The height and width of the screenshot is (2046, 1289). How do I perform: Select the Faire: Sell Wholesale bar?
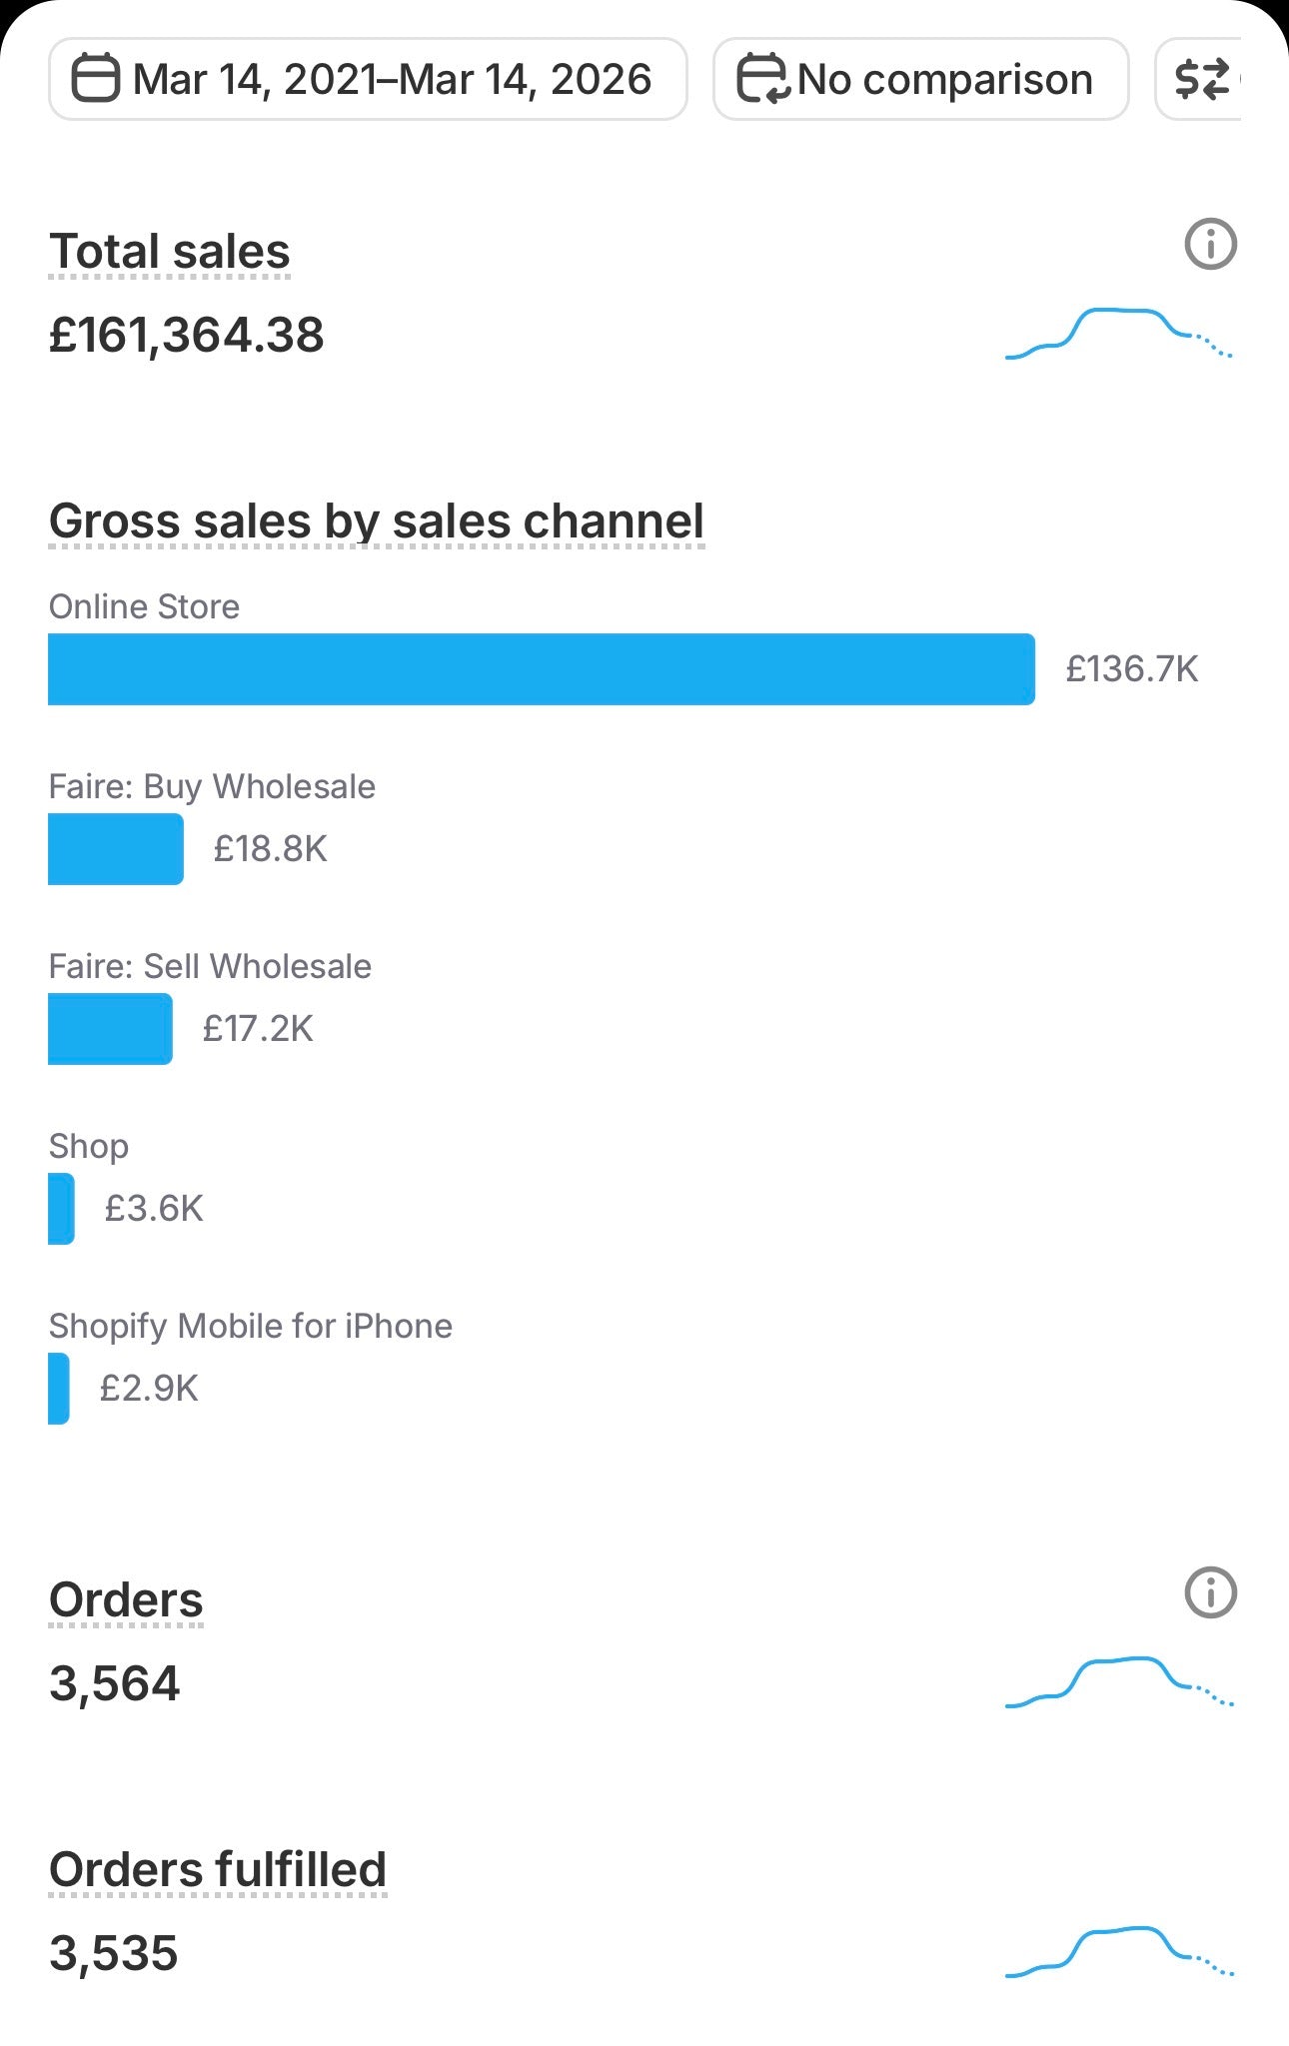pos(110,1029)
